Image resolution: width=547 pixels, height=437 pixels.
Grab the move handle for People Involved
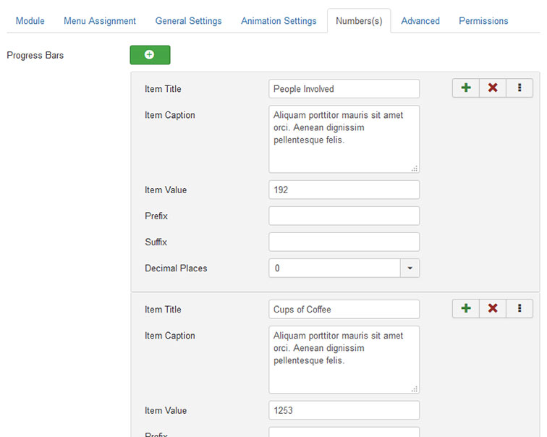coord(520,88)
